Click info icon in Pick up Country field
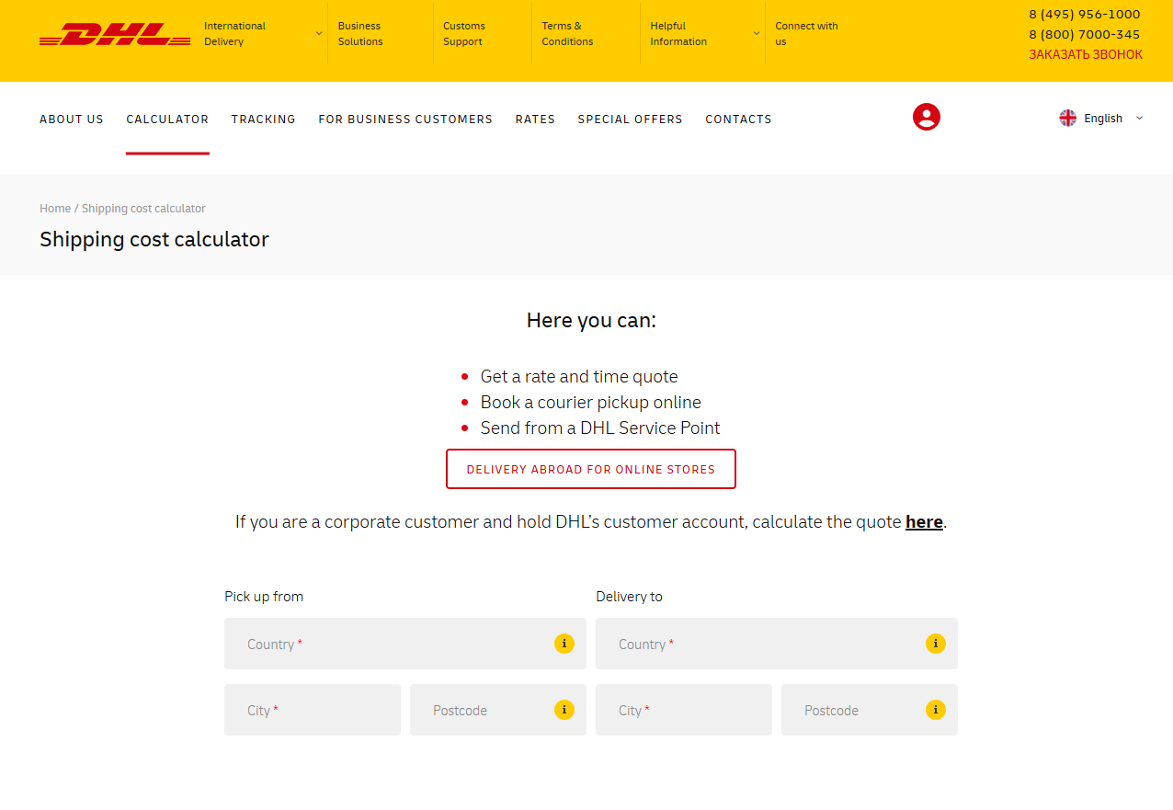 point(564,644)
